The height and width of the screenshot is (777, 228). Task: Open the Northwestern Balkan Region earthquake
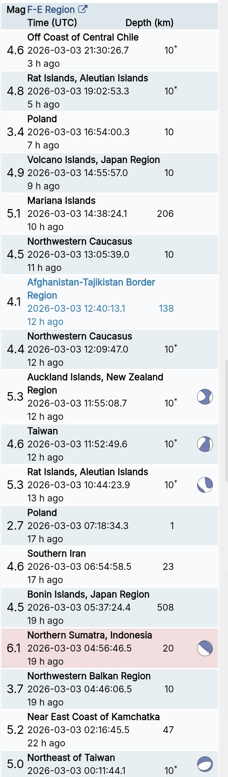[89, 676]
